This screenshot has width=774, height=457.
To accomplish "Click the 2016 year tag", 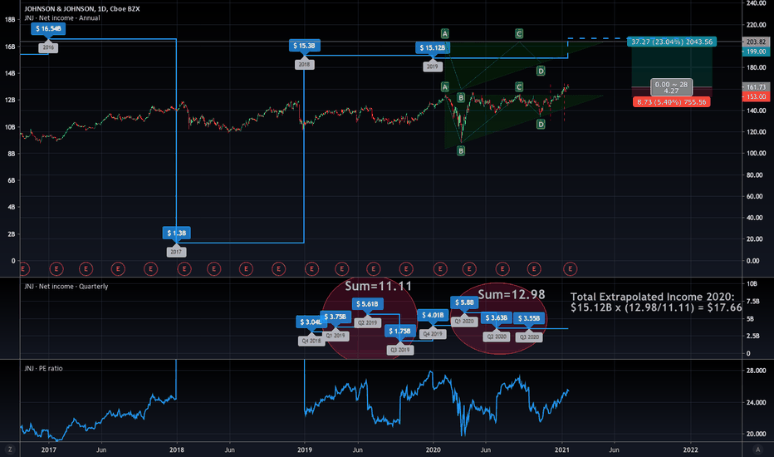I will click(x=48, y=47).
